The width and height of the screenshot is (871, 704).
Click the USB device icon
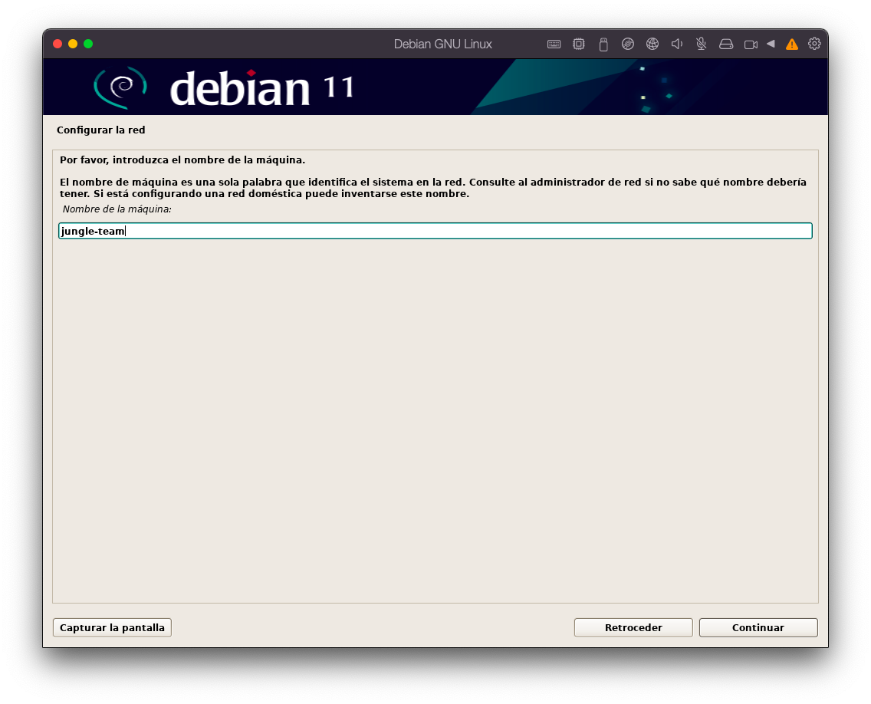pos(603,44)
